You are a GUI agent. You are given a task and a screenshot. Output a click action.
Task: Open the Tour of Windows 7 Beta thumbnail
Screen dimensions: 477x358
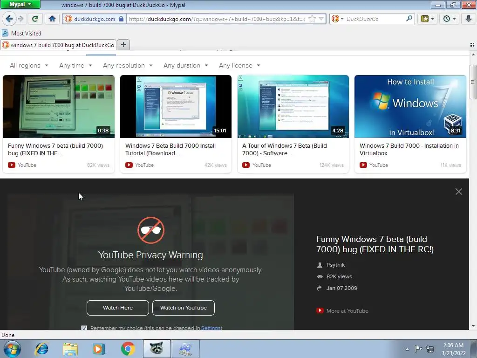tap(293, 107)
